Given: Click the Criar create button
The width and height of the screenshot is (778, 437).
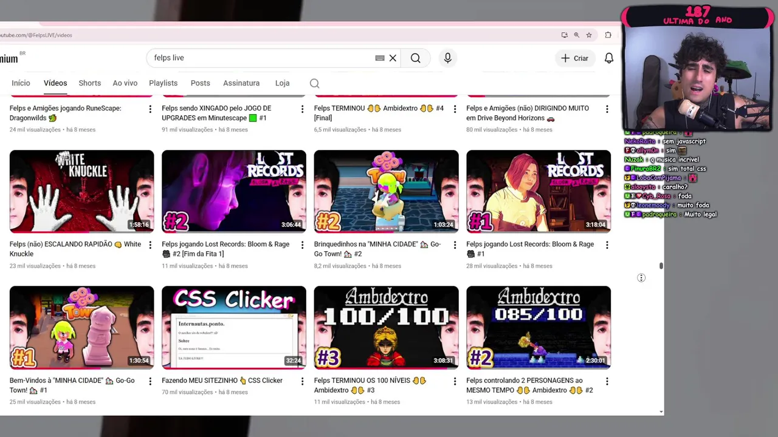Looking at the screenshot, I should point(574,58).
